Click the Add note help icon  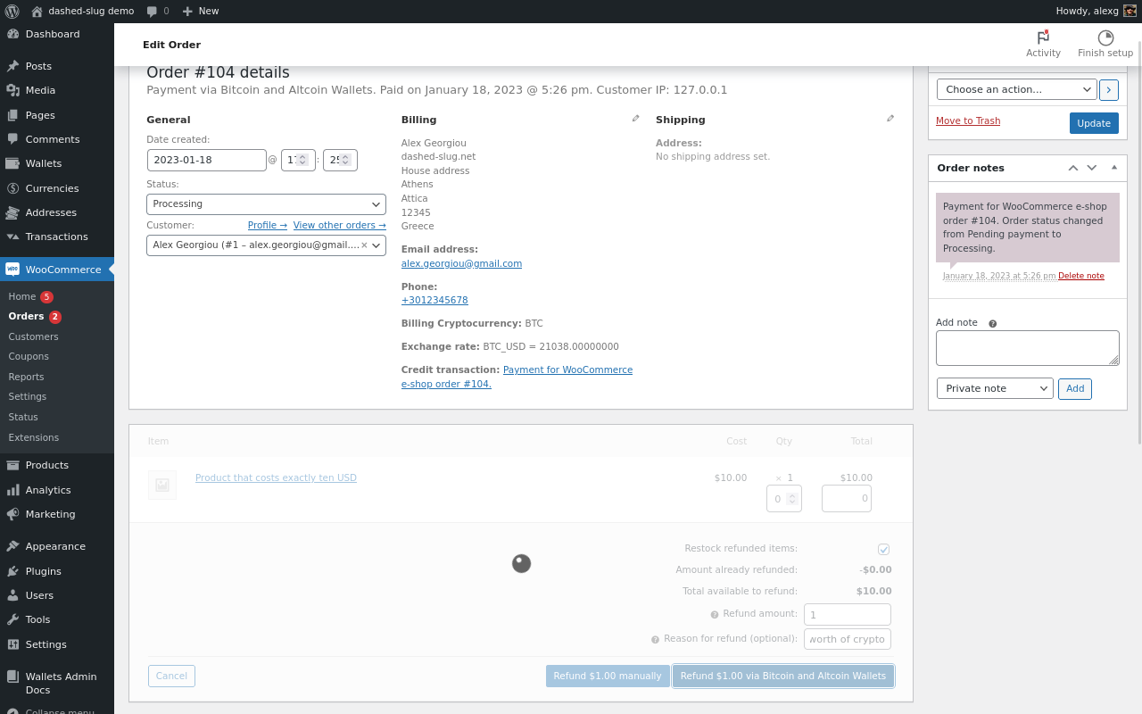(x=992, y=323)
